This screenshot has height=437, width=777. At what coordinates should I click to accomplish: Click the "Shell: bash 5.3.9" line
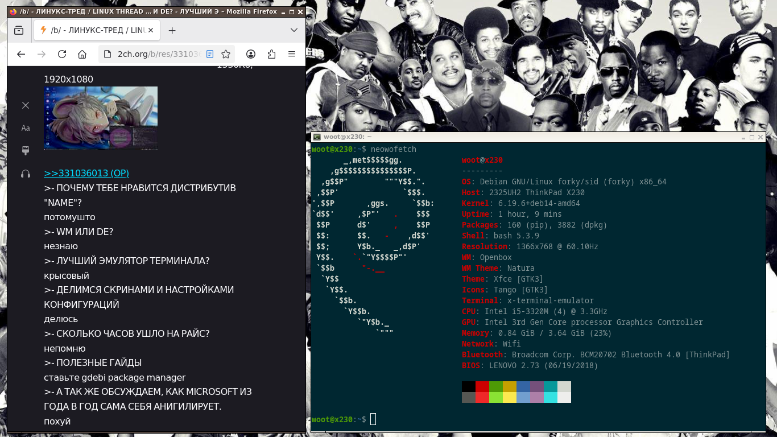point(501,236)
